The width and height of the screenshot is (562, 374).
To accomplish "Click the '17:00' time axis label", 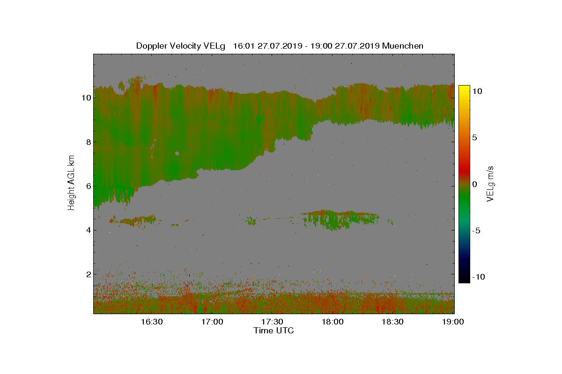I will click(x=212, y=322).
